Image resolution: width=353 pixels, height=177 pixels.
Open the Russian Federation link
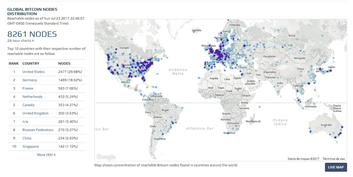click(38, 130)
